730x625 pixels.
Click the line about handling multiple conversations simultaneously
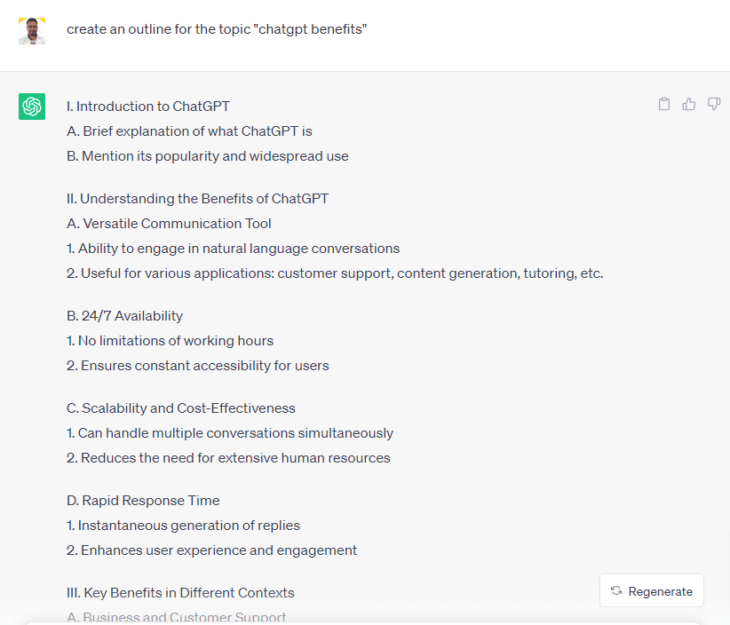point(230,433)
